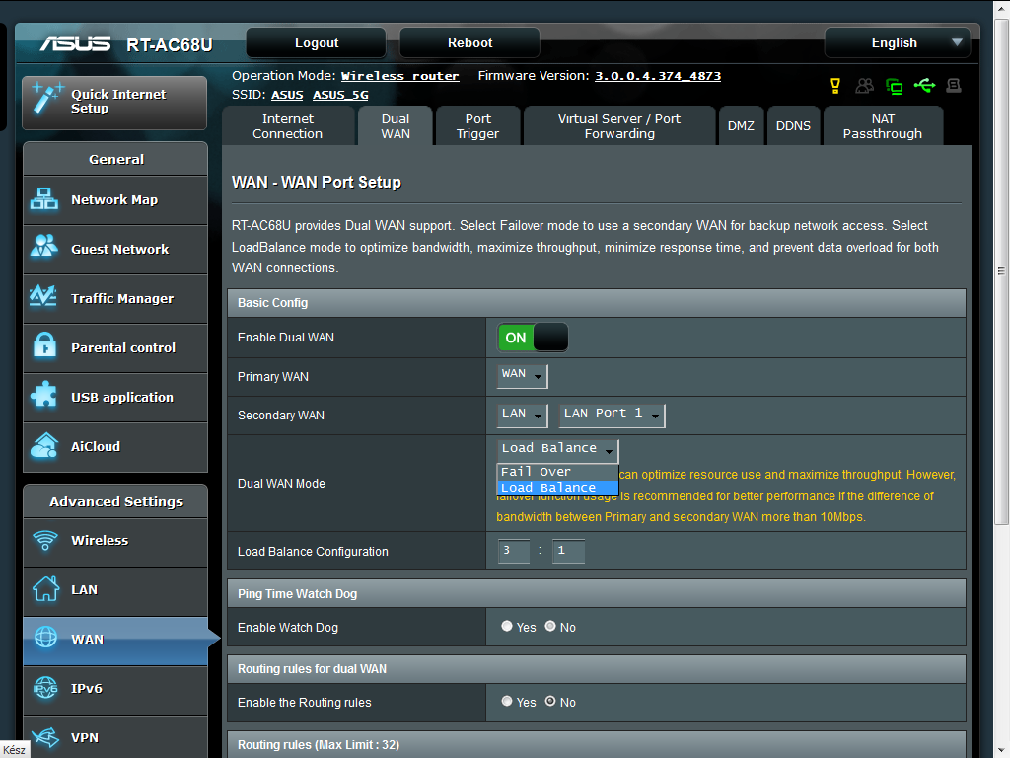Open the firmware version 3.0.0.4.374_4873 link

coord(658,76)
